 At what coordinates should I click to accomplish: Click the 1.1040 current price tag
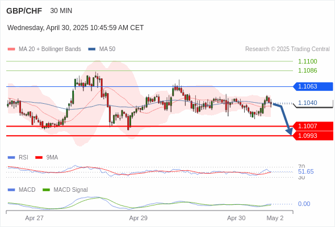(x=313, y=103)
